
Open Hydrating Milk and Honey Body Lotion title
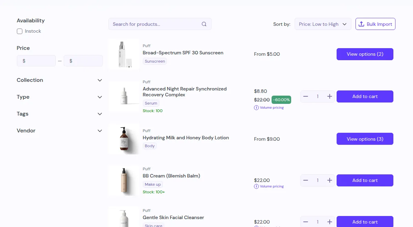point(186,138)
